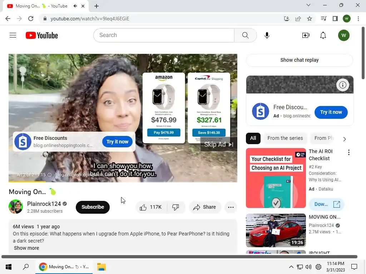This screenshot has height=274, width=366.
Task: Subscribe to Plainrock124
Action: (x=93, y=207)
